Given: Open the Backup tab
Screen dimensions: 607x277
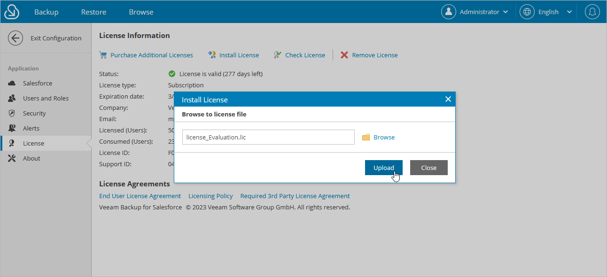Looking at the screenshot, I should 47,12.
